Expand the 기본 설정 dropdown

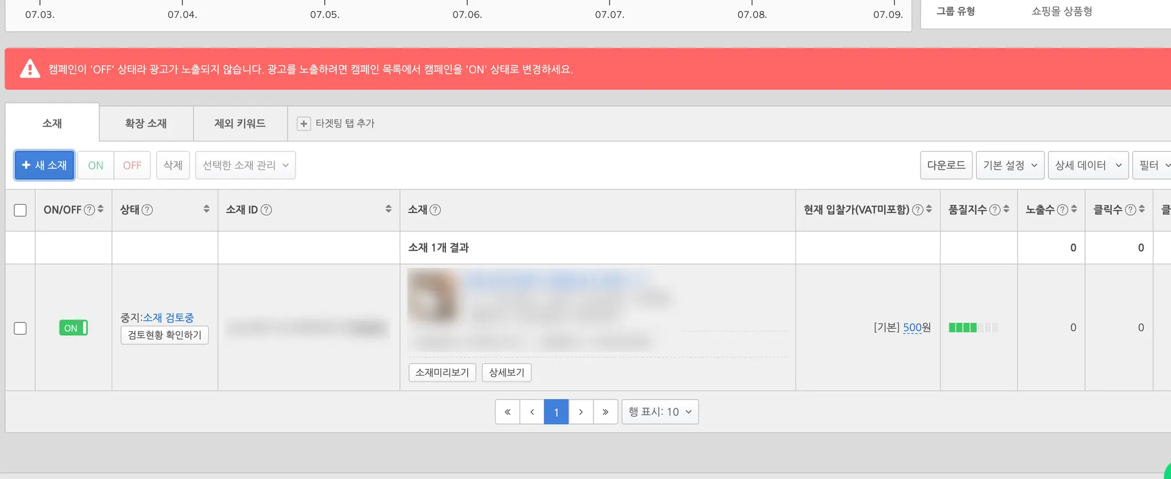[1010, 165]
